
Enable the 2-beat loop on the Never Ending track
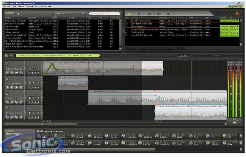coord(32,117)
